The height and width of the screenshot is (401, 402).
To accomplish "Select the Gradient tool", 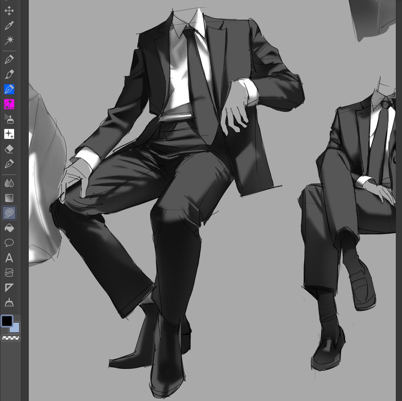I will point(9,198).
